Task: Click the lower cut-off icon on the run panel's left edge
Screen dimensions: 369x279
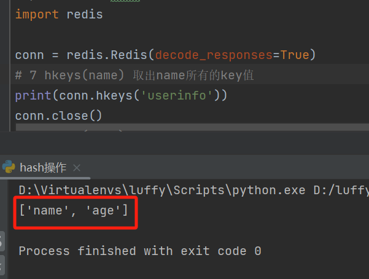Action: [x=2, y=264]
